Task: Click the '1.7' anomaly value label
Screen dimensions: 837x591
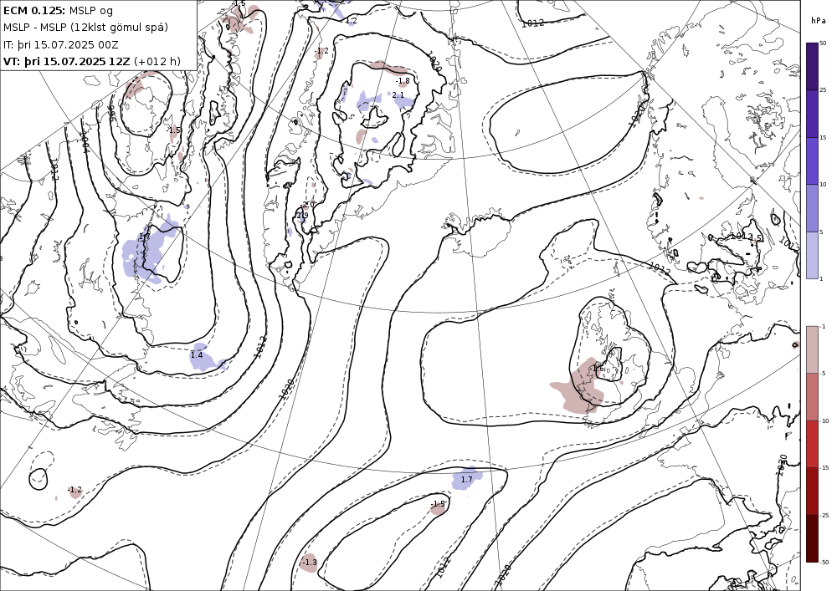Action: (466, 480)
